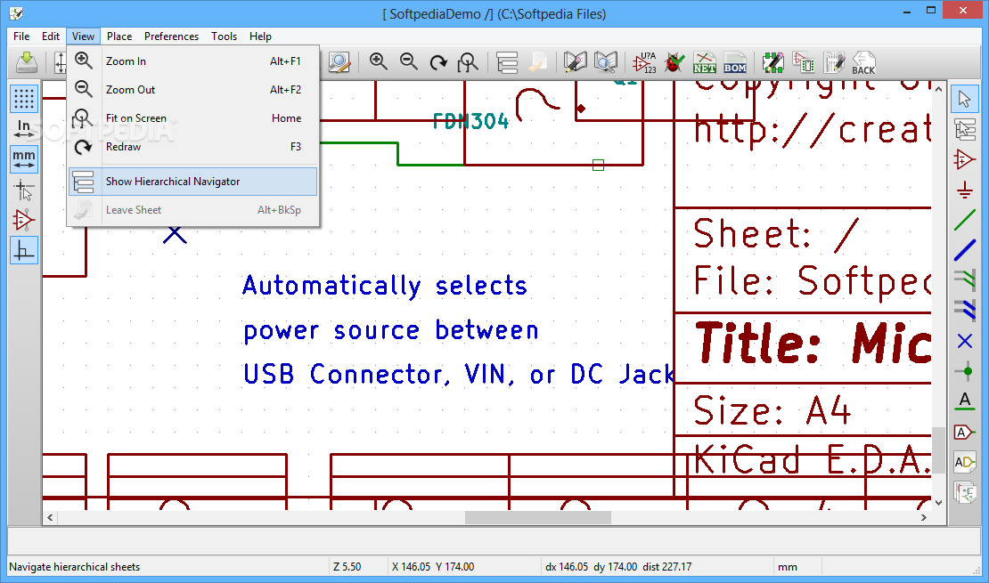Select hierarchy navigate tool in right toolbar

point(964,129)
